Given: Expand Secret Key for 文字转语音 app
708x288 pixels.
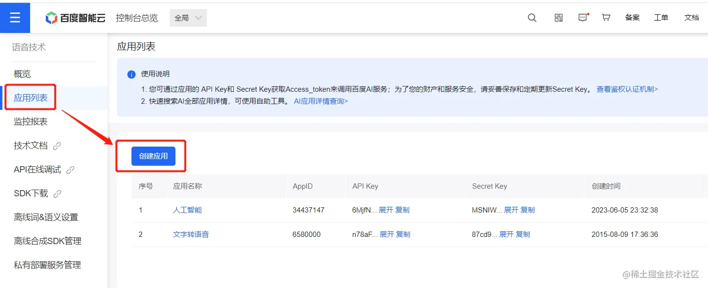Looking at the screenshot, I should click(506, 234).
